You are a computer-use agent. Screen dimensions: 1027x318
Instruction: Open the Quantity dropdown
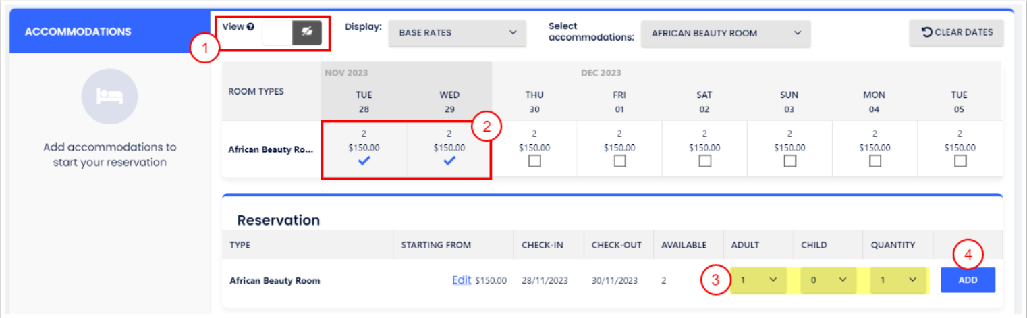pyautogui.click(x=898, y=280)
